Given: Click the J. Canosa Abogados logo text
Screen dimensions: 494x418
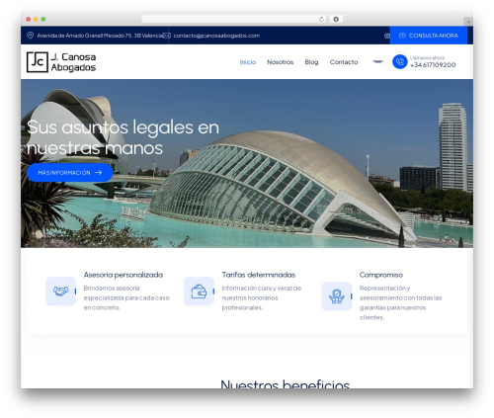Looking at the screenshot, I should coord(73,62).
